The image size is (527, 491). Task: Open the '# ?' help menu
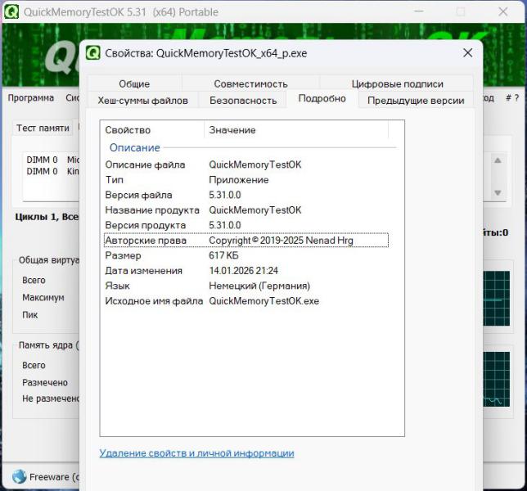coord(511,98)
